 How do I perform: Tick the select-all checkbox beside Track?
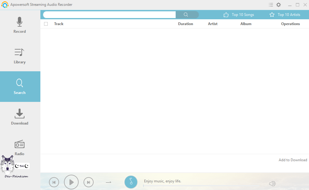click(x=46, y=24)
